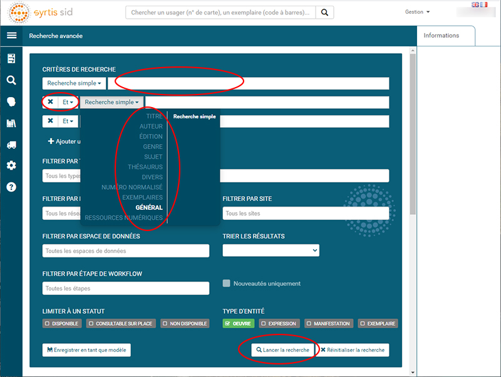Select AUTEUR in the criteria menu
The width and height of the screenshot is (501, 377).
(151, 127)
